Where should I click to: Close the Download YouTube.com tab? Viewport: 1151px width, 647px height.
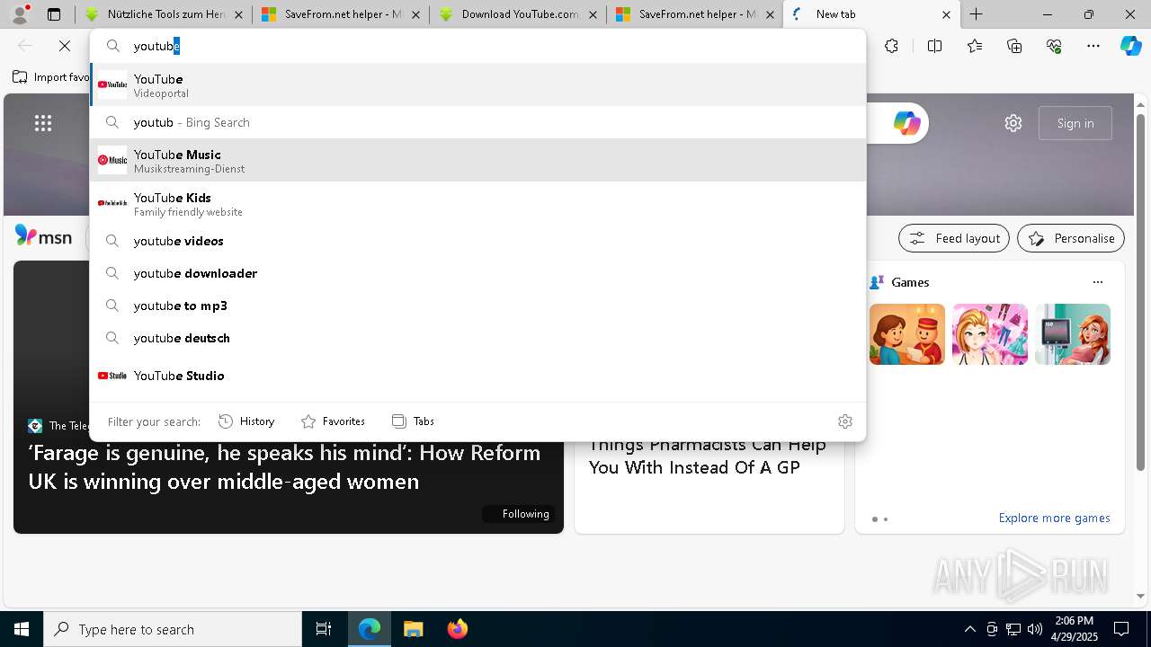tap(593, 14)
